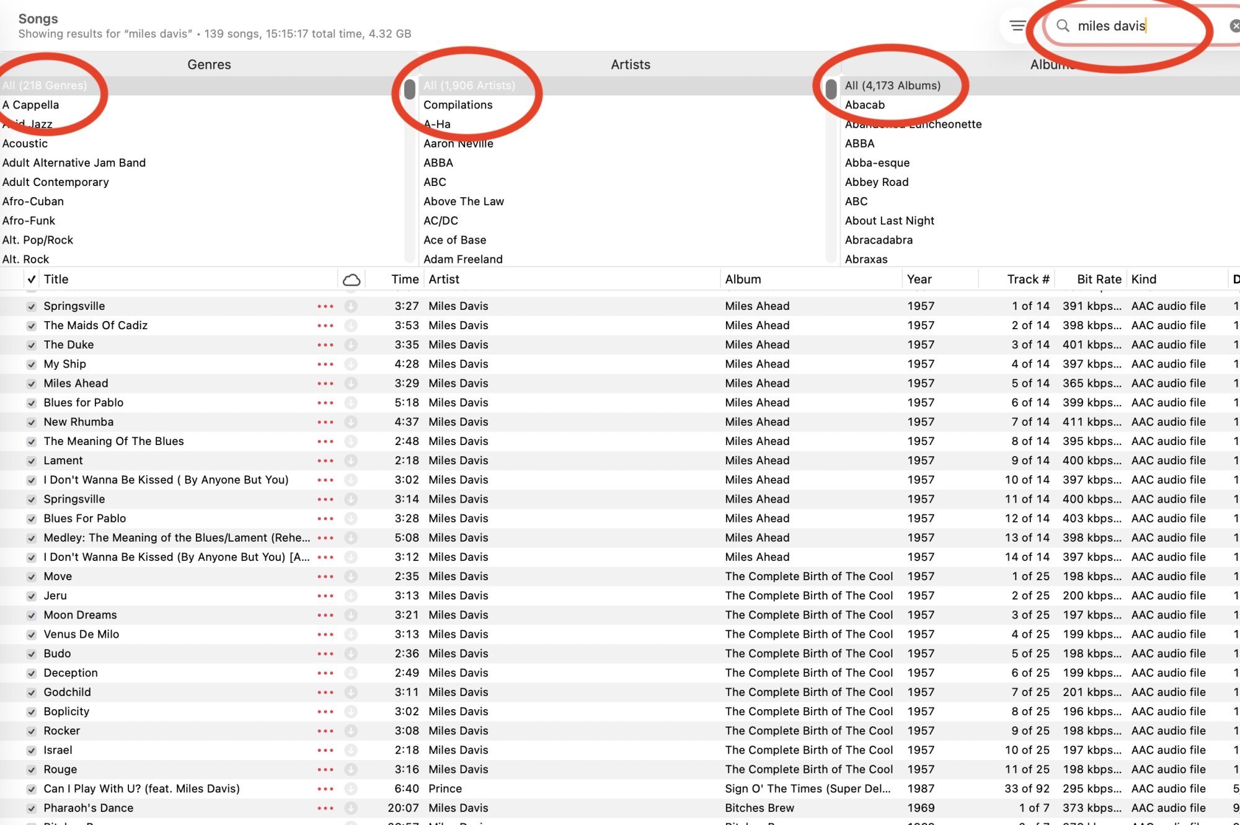Screen dimensions: 1240x825
Task: Choose Abbey Road in the Albums list
Action: [x=876, y=182]
